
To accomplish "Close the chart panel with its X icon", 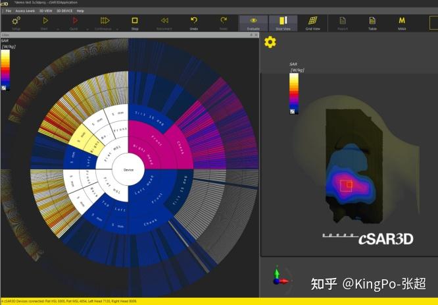I will [x=256, y=35].
